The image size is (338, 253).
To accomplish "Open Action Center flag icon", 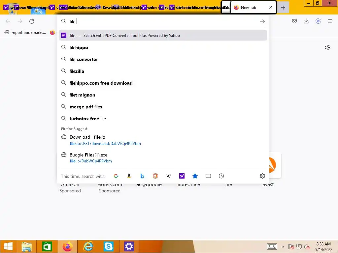I will pos(291,247).
